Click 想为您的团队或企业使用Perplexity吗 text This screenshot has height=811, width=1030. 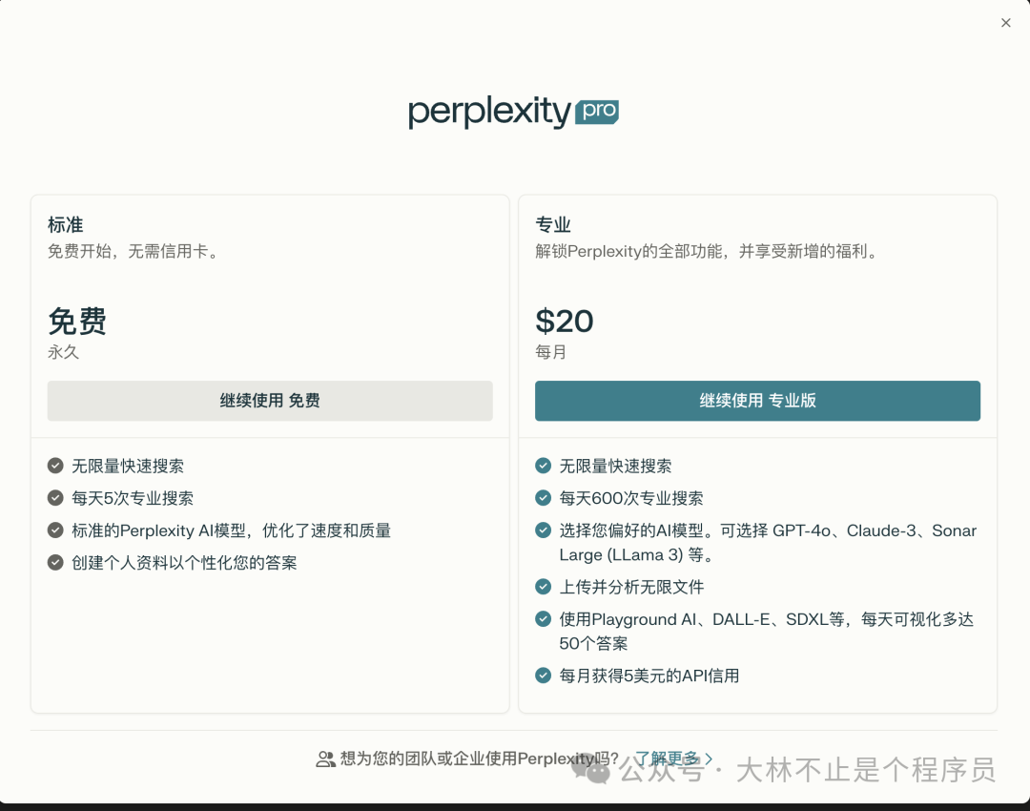point(480,759)
